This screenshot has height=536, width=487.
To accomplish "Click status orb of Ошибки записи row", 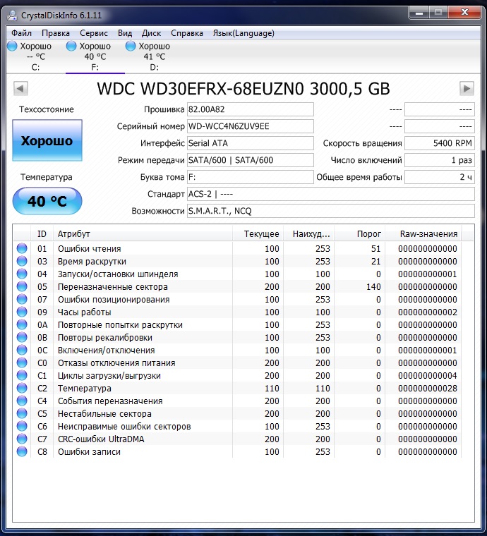I will (x=22, y=451).
